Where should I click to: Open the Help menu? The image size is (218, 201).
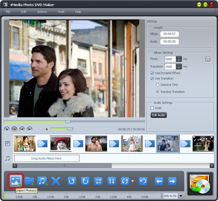(78, 12)
